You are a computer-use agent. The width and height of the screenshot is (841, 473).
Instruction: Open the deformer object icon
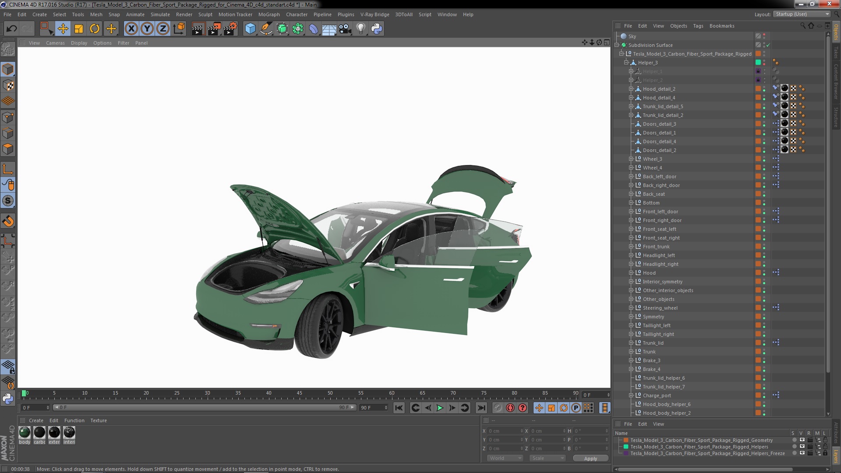pyautogui.click(x=314, y=29)
